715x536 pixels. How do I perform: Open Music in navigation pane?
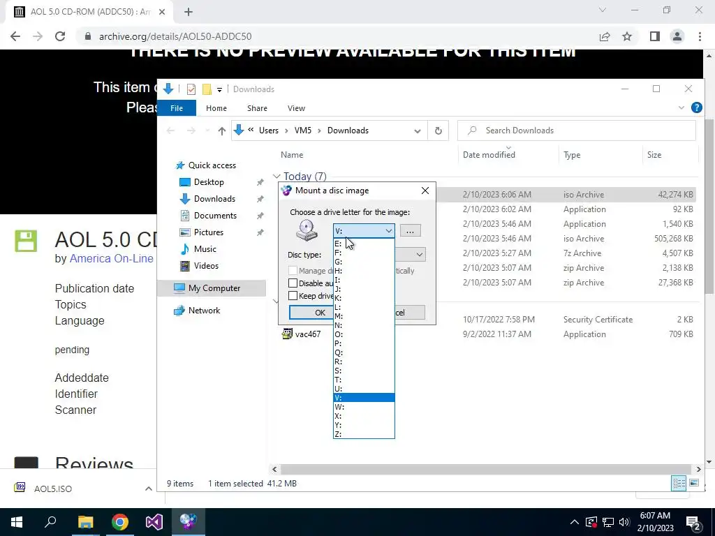point(205,249)
